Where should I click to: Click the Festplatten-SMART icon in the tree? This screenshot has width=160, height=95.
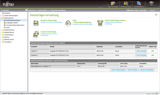[x=4, y=23]
